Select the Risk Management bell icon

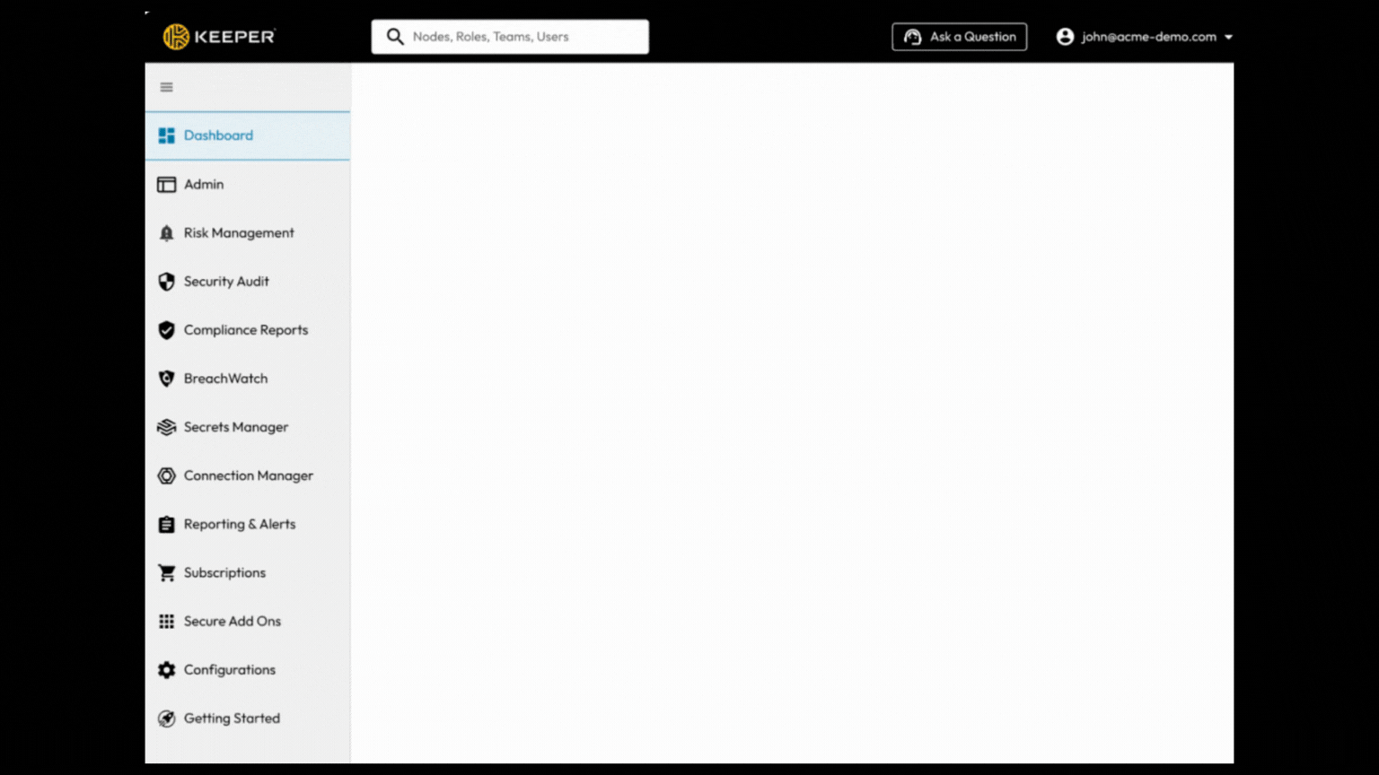point(167,232)
